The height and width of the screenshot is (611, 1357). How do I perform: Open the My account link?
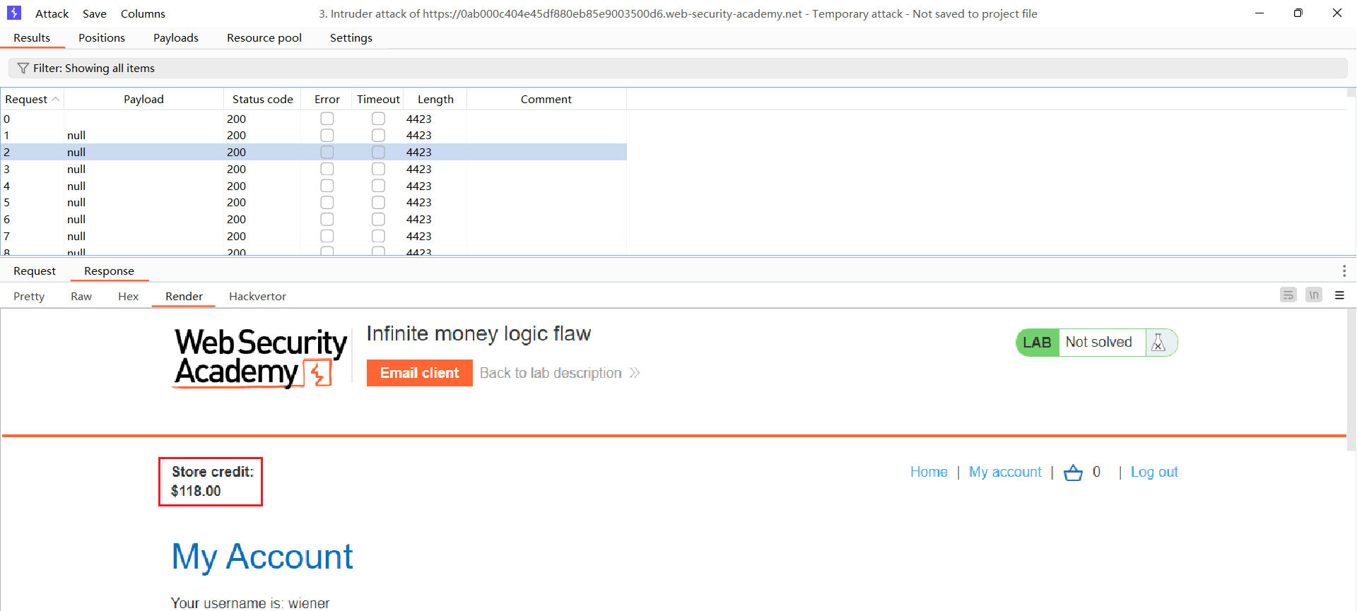1005,472
